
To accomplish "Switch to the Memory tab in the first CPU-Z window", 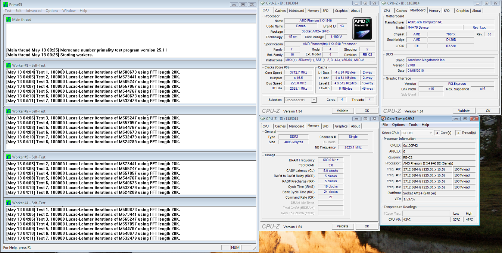I will point(314,11).
